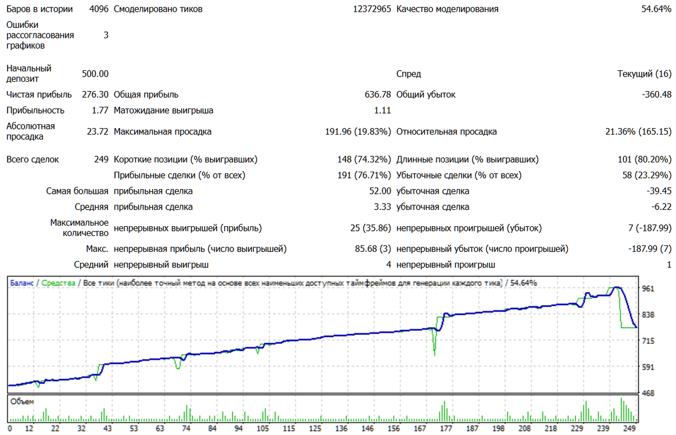Click trade number 43 on x-axis
This screenshot has height=435, width=676.
tap(107, 429)
